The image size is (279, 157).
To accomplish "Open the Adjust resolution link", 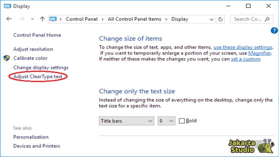I will click(x=33, y=49).
